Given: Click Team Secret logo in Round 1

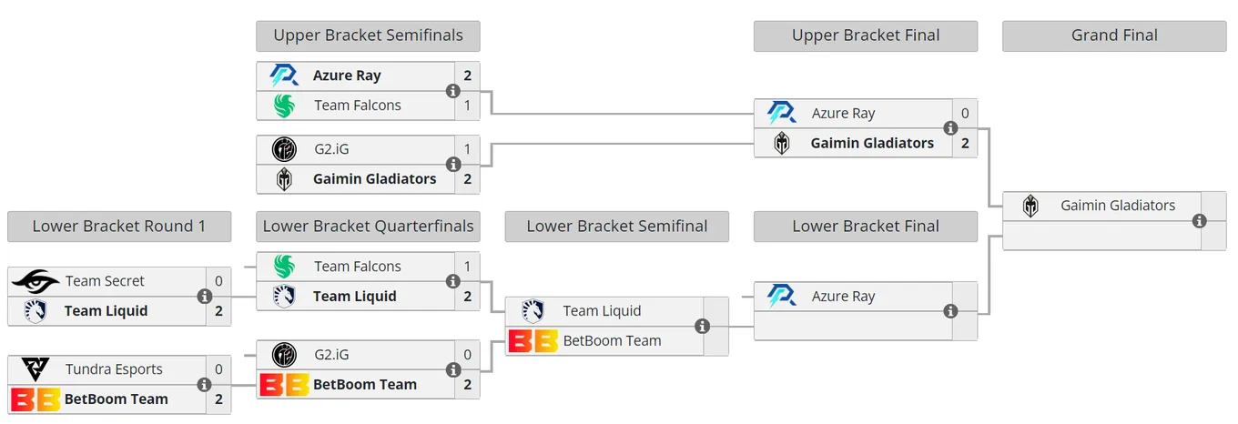Looking at the screenshot, I should [36, 281].
